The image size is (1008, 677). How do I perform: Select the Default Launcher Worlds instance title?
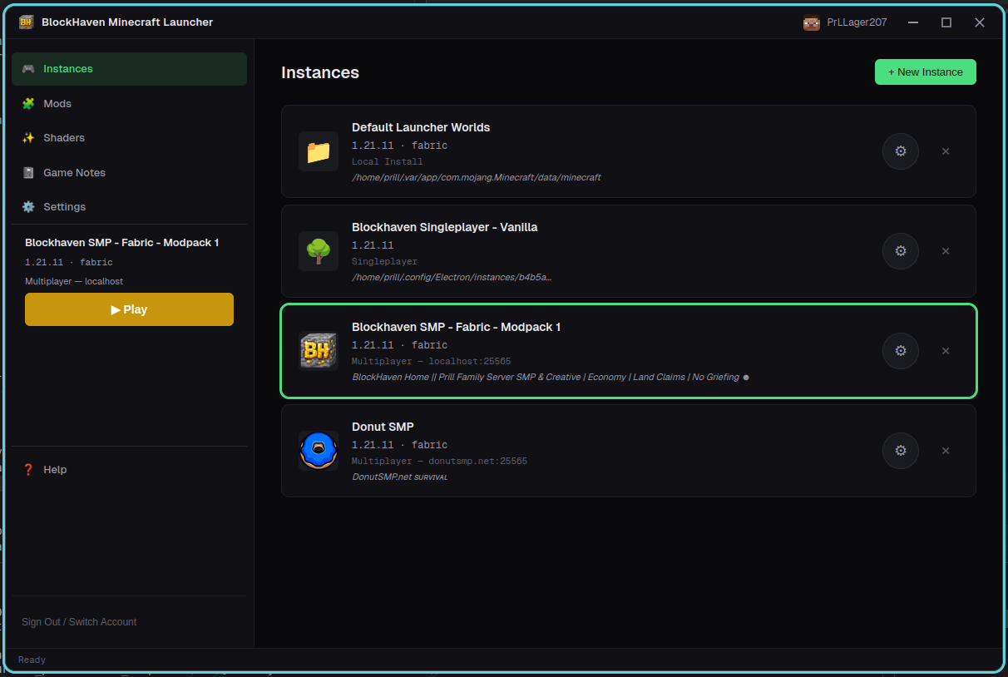point(421,127)
